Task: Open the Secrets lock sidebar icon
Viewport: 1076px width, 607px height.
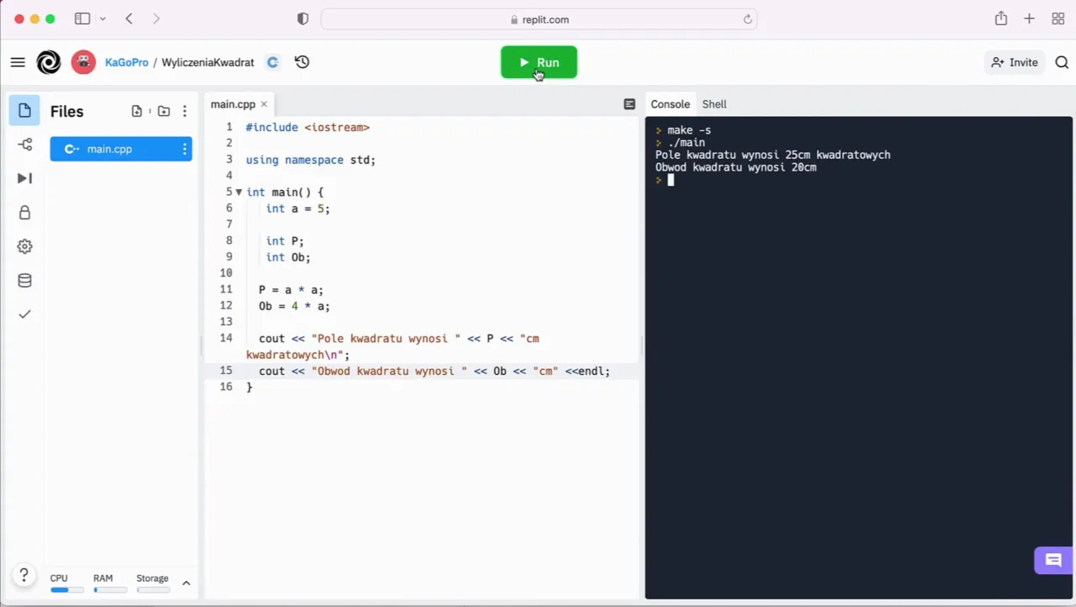Action: point(24,213)
